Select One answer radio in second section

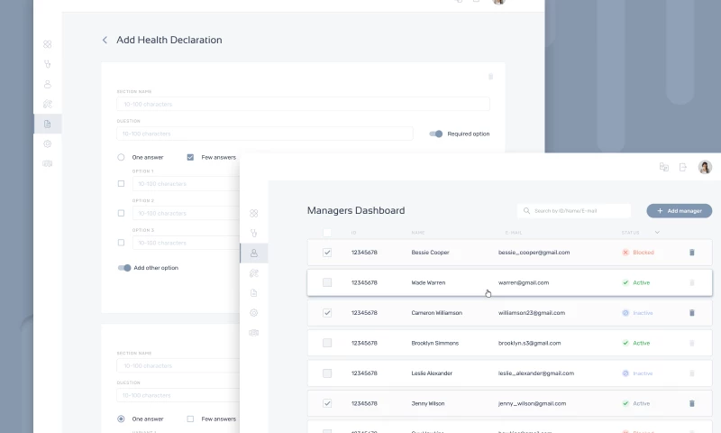click(x=121, y=419)
